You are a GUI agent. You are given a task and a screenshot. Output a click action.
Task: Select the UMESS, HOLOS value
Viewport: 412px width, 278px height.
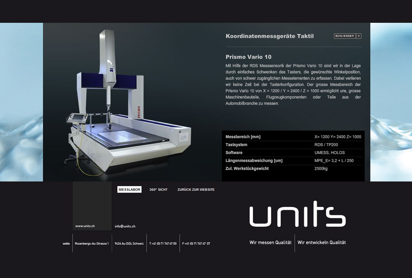pos(330,153)
